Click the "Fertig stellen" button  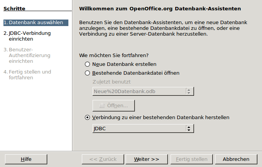click(x=191, y=159)
